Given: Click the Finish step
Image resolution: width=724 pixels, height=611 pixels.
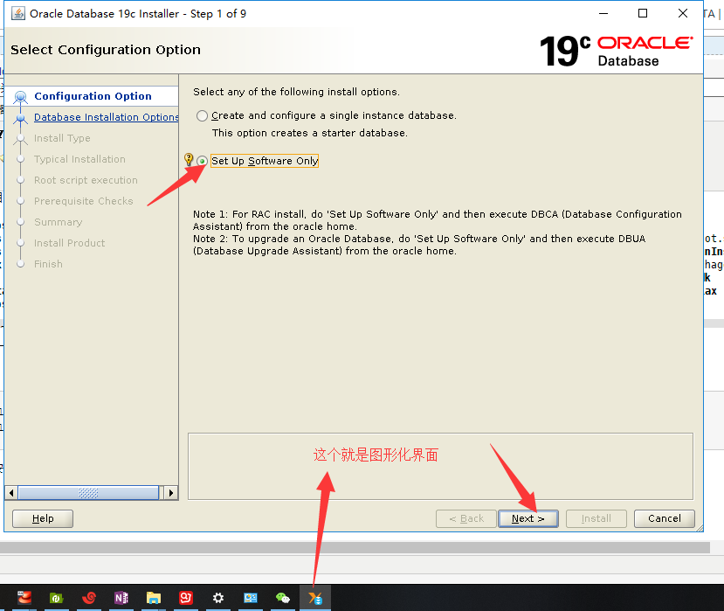Looking at the screenshot, I should point(48,264).
